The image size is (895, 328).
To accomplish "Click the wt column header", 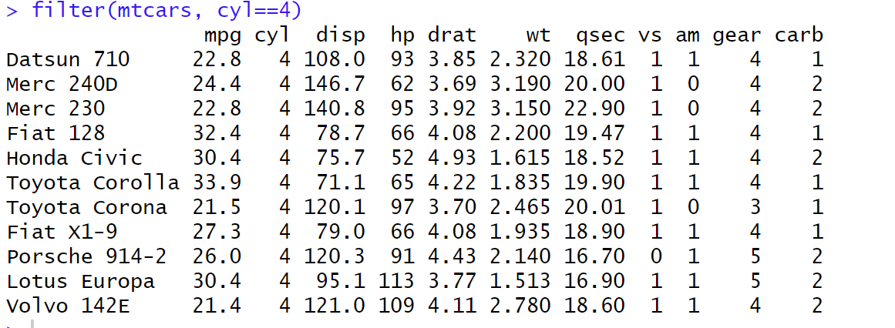I will pos(538,35).
